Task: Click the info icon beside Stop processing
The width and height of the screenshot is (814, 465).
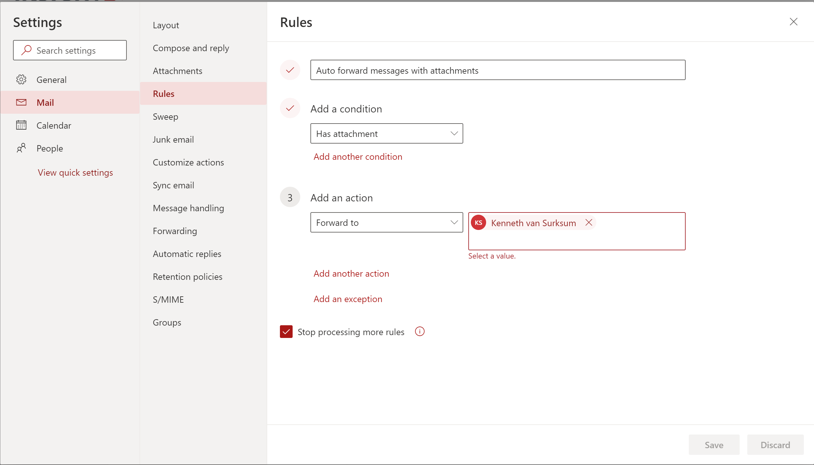Action: 419,332
